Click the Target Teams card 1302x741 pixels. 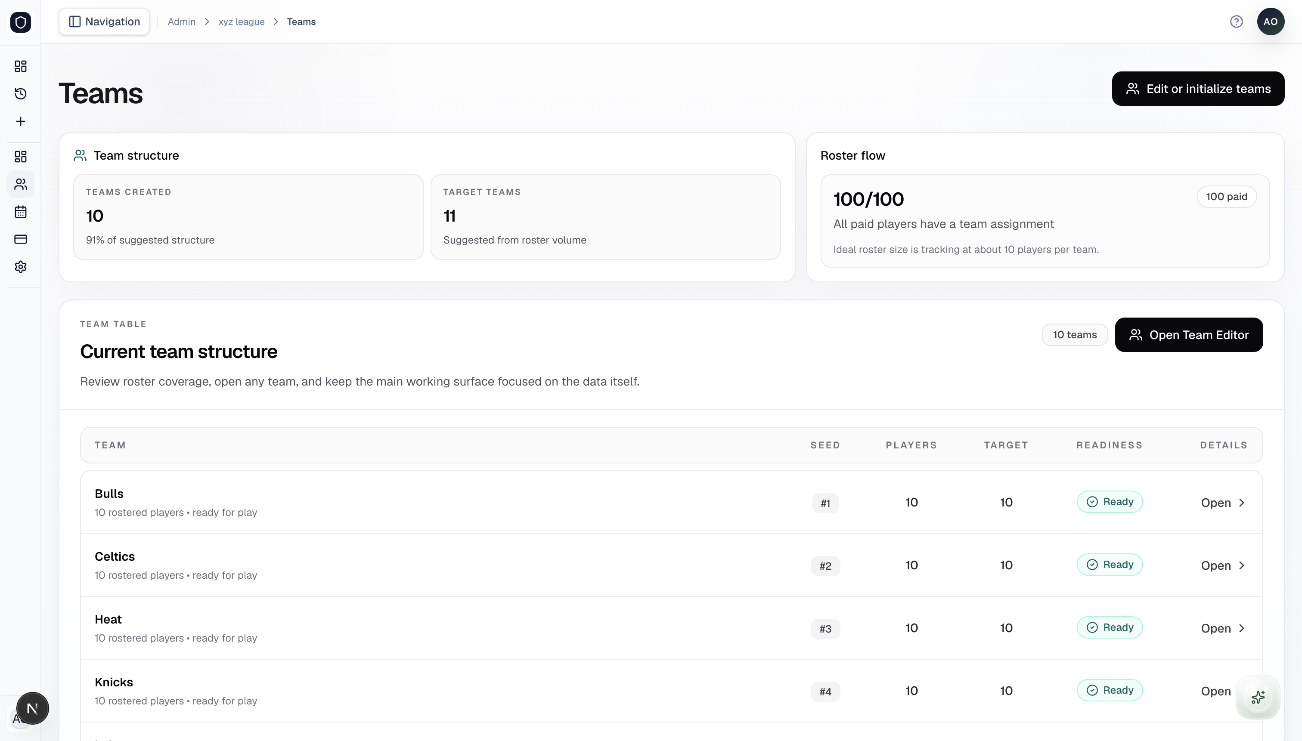click(605, 217)
